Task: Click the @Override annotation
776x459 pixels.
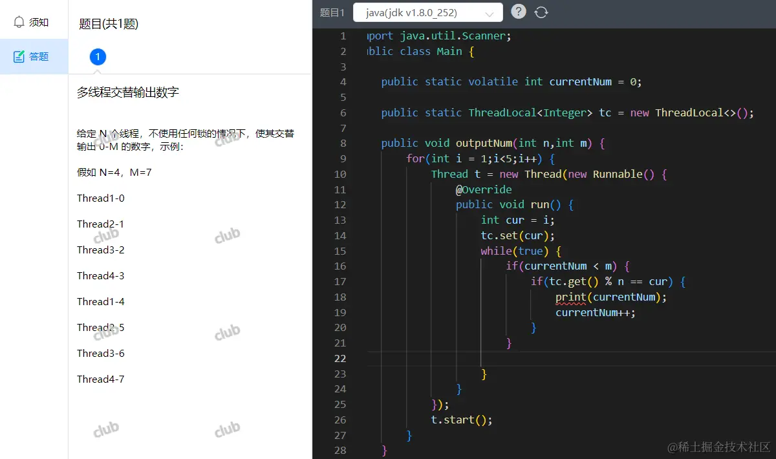Action: coord(484,190)
